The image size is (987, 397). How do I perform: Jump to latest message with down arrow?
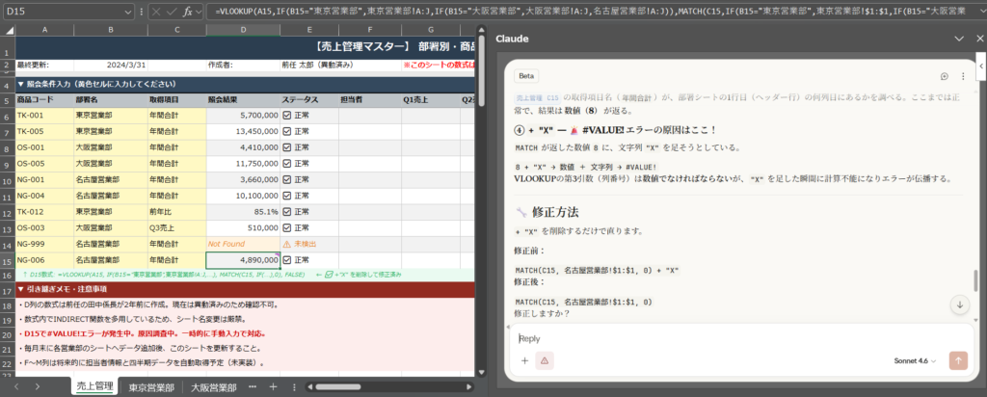[x=959, y=304]
